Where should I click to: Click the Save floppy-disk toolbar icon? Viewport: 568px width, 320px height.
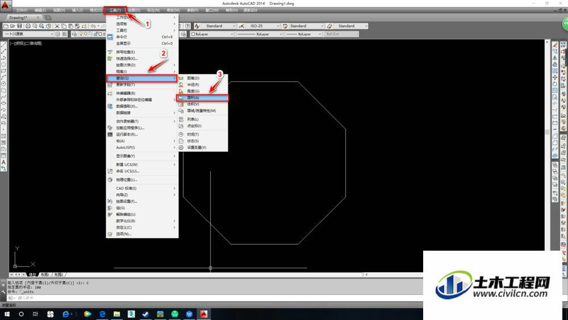pyautogui.click(x=19, y=26)
